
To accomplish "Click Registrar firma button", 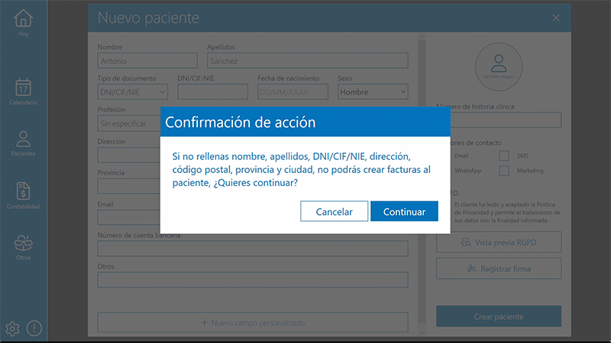I will [x=499, y=269].
